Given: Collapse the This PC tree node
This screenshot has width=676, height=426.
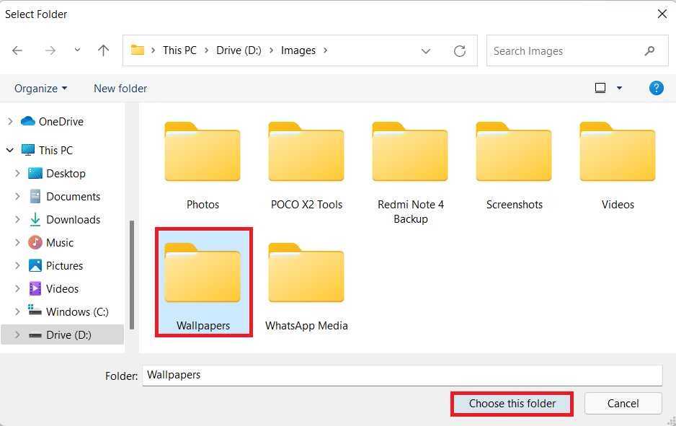Looking at the screenshot, I should click(x=10, y=151).
